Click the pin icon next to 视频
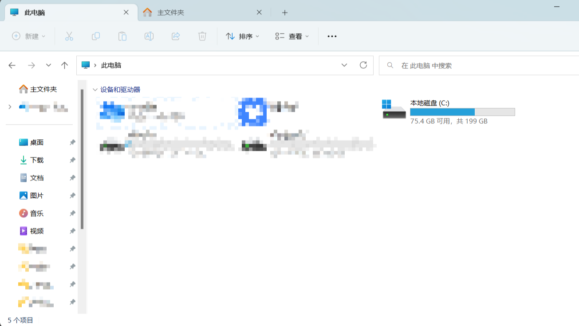The width and height of the screenshot is (579, 326). pyautogui.click(x=72, y=231)
